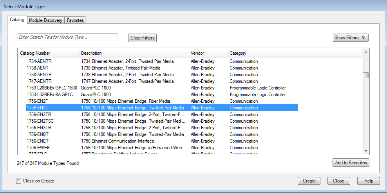
Task: Sort list by Catalog Number column
Action: tap(48, 53)
